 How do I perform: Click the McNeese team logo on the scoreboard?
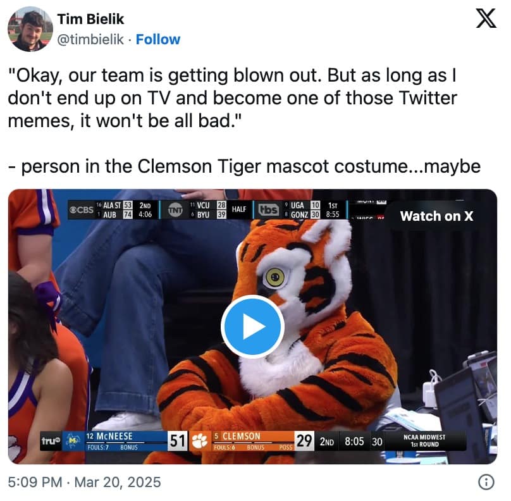pyautogui.click(x=71, y=442)
